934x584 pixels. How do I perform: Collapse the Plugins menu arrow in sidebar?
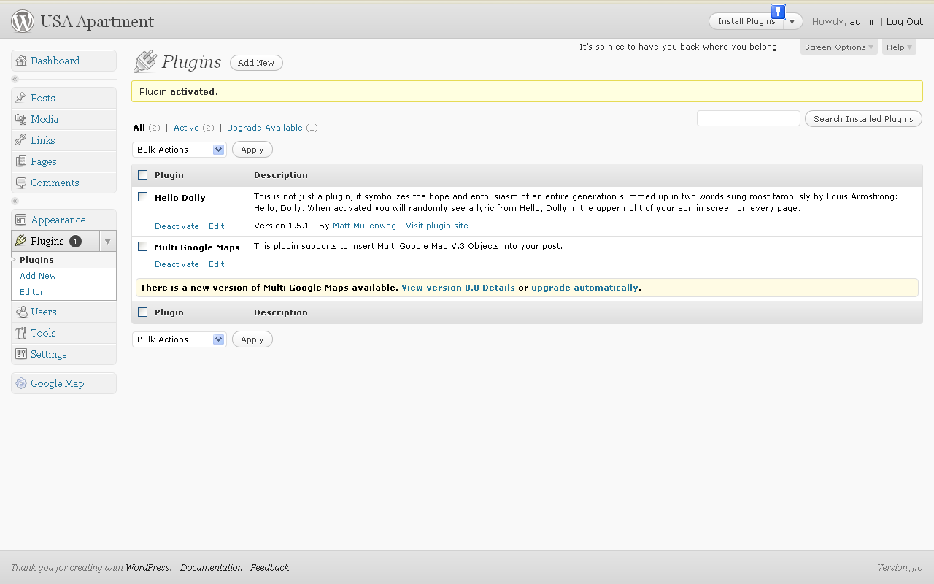pos(107,241)
